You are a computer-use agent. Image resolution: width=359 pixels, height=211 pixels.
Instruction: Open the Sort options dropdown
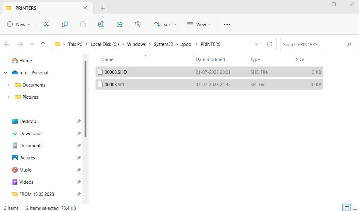(x=165, y=24)
